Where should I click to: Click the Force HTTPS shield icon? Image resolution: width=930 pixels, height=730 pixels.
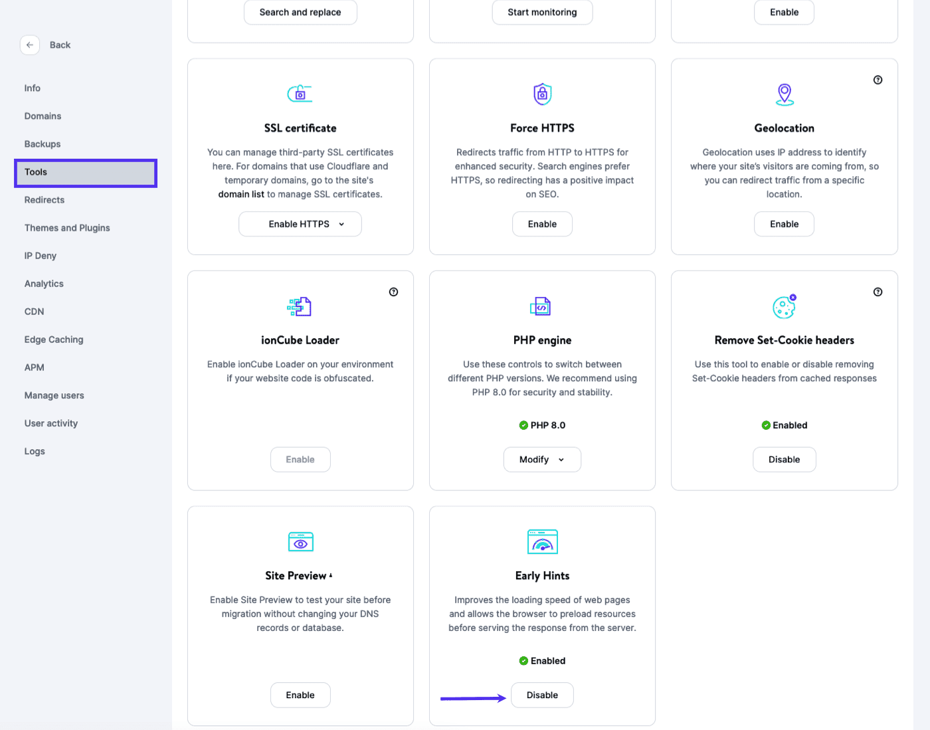click(542, 94)
